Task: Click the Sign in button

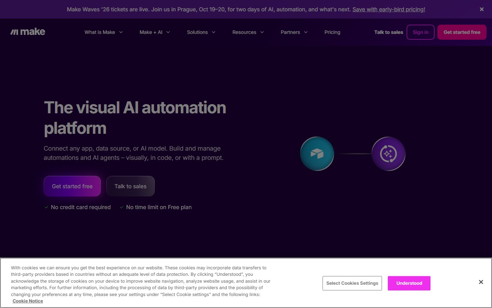Action: [x=421, y=32]
